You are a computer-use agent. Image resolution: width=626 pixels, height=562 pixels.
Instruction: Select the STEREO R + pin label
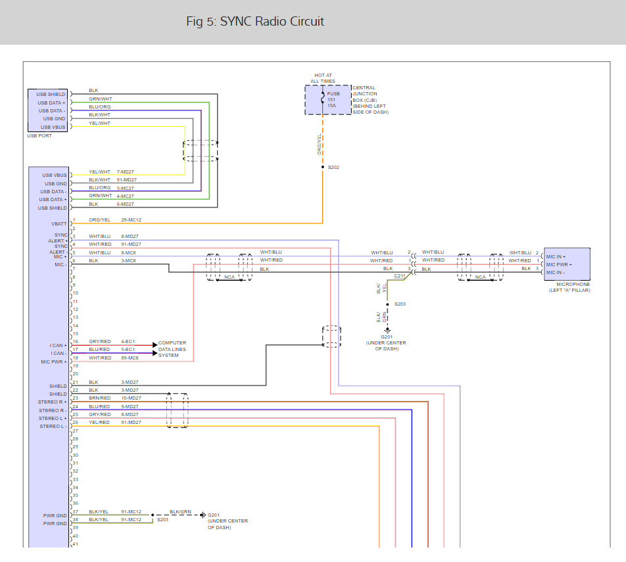click(x=53, y=402)
